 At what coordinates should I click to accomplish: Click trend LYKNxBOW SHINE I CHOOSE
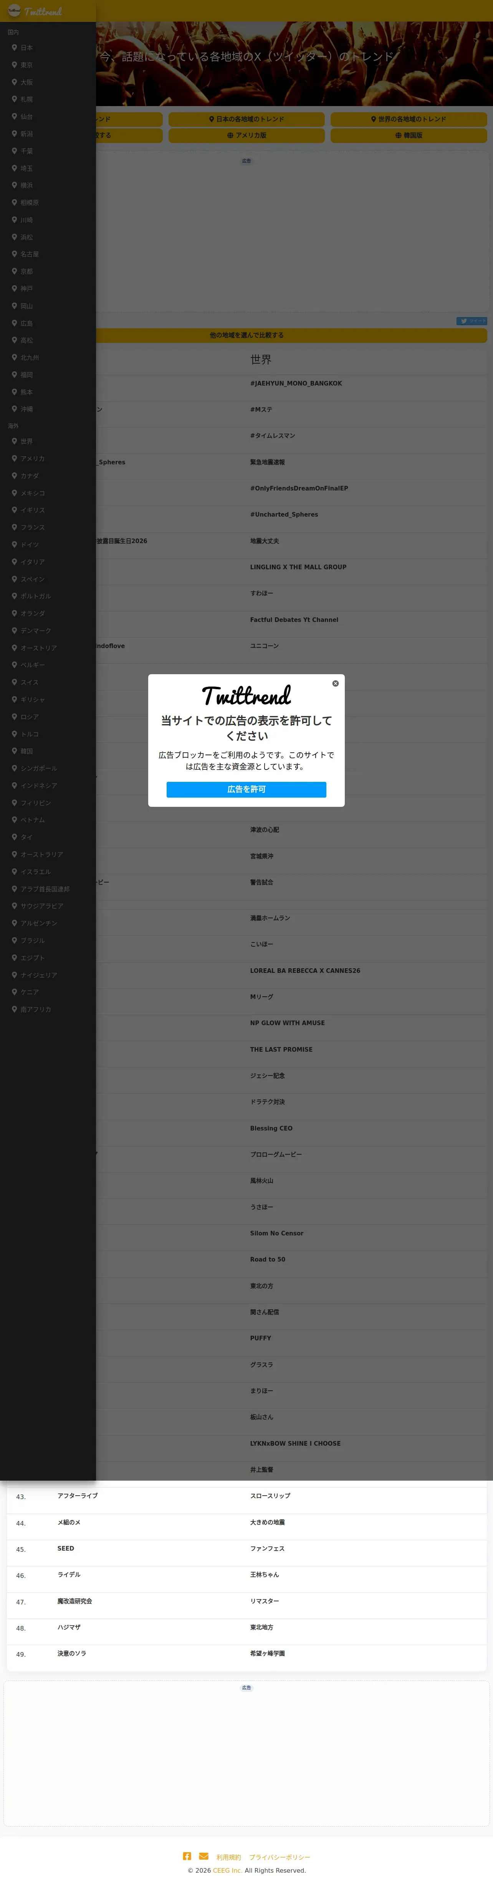[295, 1443]
